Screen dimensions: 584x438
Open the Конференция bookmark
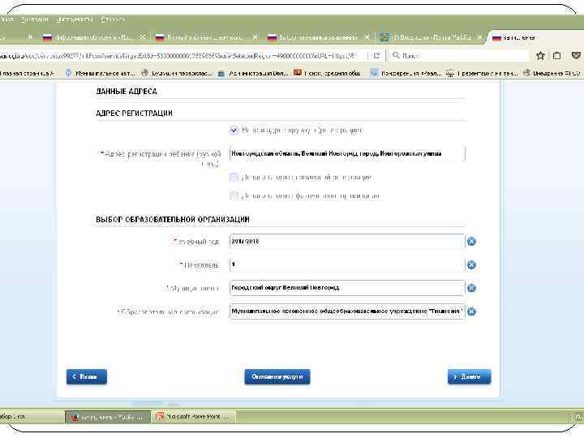(406, 73)
